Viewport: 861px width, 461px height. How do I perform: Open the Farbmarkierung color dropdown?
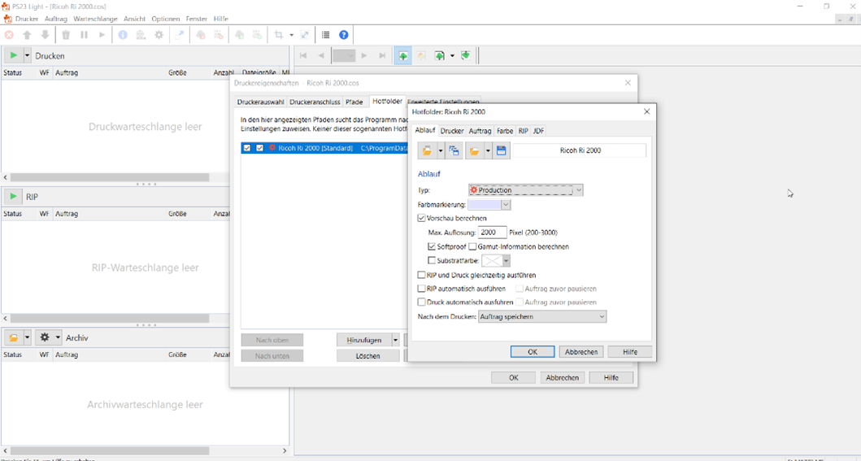[x=489, y=205]
